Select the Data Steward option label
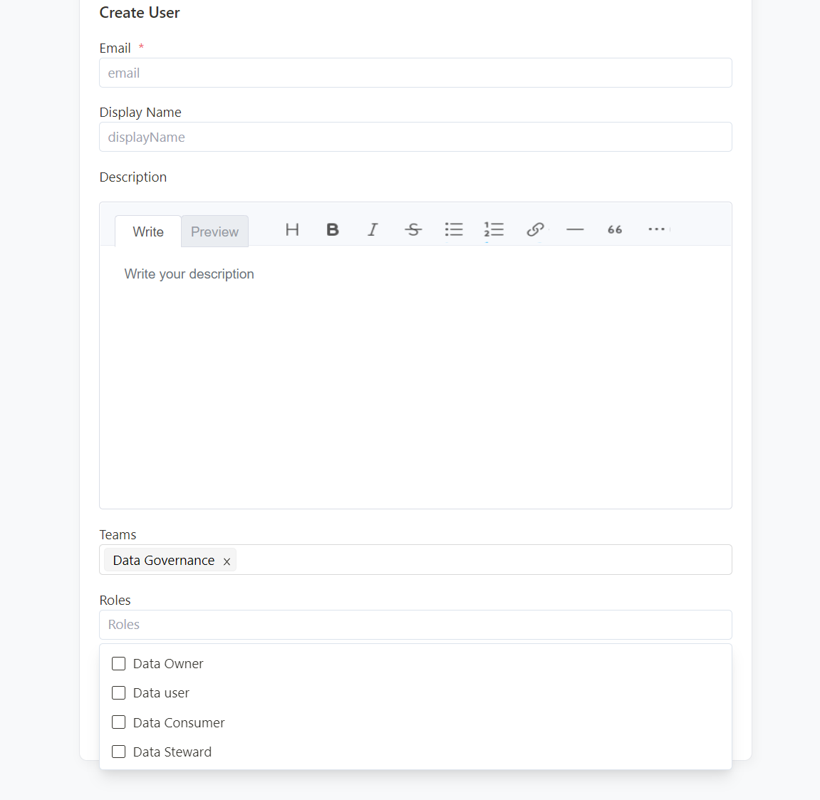Viewport: 820px width, 800px height. coord(172,752)
